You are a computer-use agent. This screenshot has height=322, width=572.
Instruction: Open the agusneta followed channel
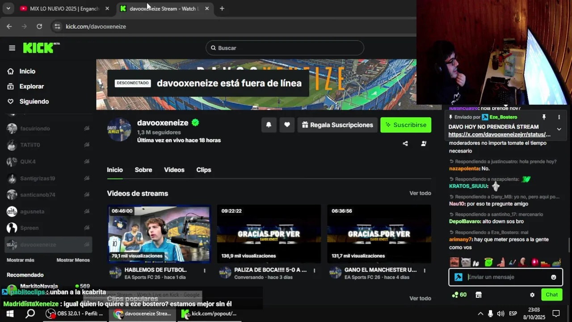tap(48, 212)
